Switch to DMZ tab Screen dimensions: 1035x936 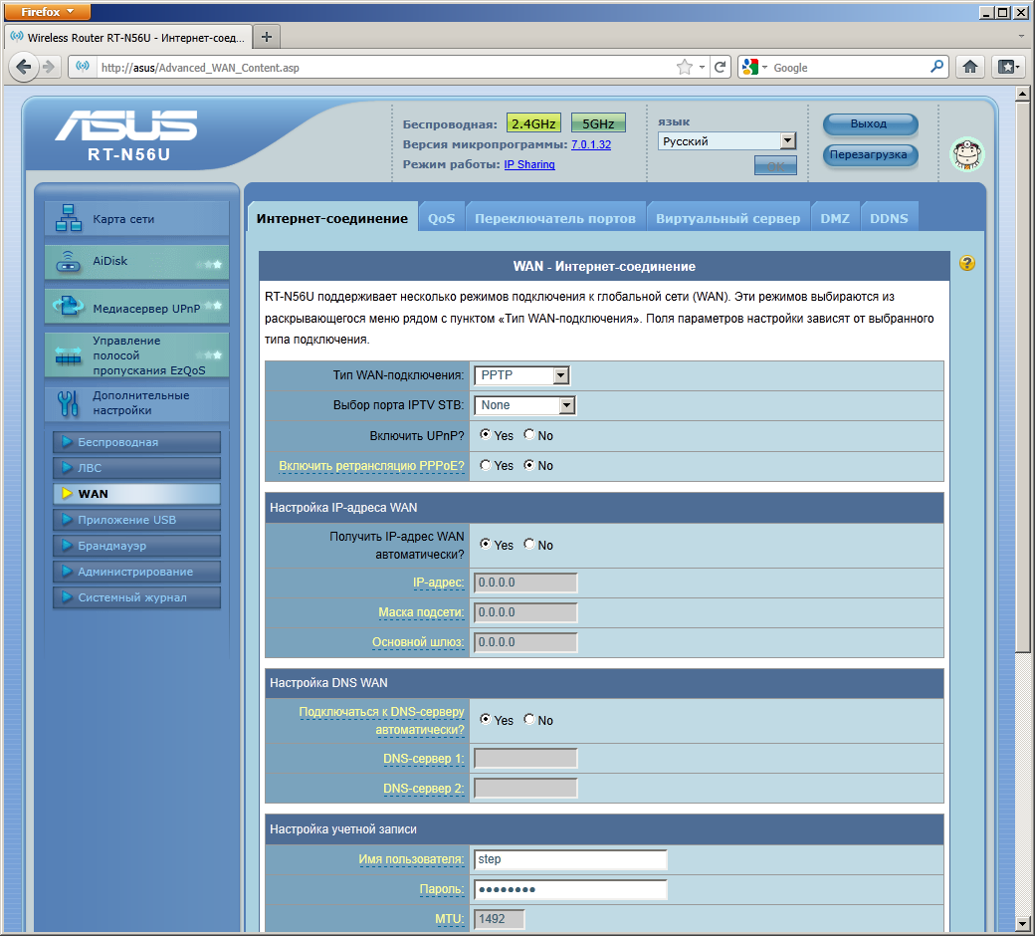[835, 218]
